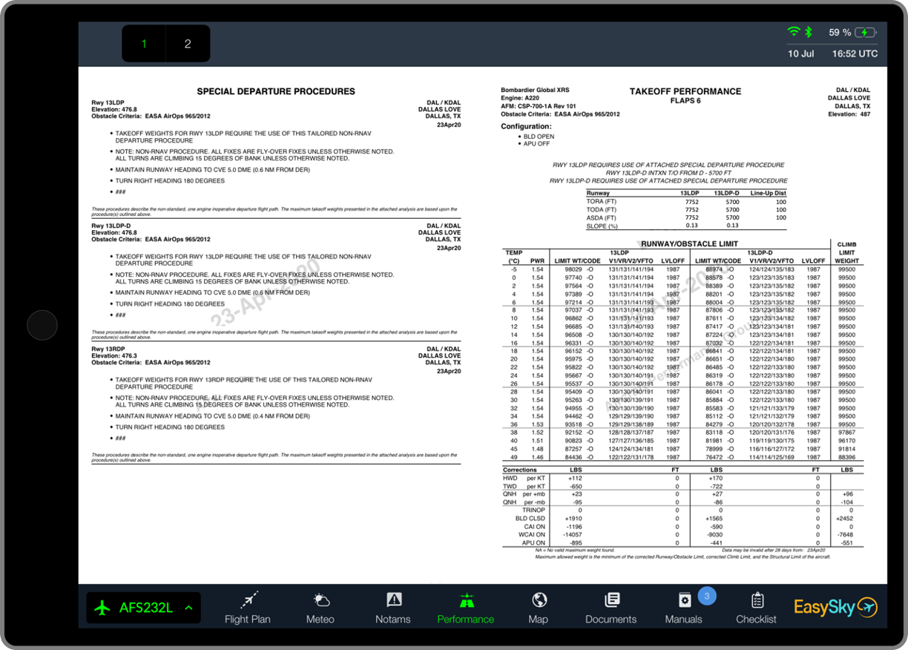This screenshot has height=650, width=908.
Task: Click limit weight 98029 at -5°C
Action: pos(573,269)
